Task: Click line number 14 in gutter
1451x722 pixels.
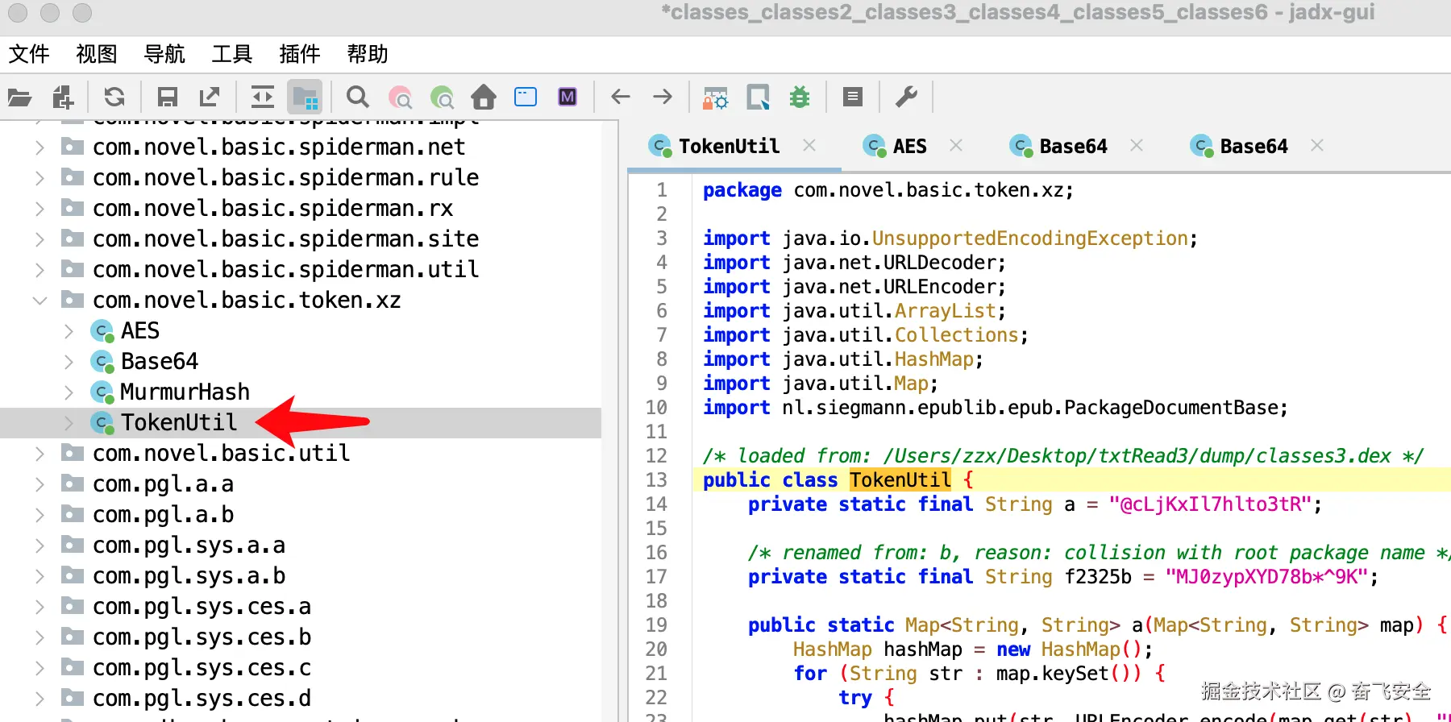Action: [656, 504]
